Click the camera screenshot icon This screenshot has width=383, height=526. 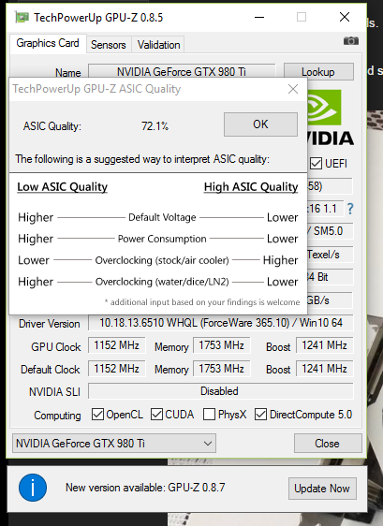point(351,41)
